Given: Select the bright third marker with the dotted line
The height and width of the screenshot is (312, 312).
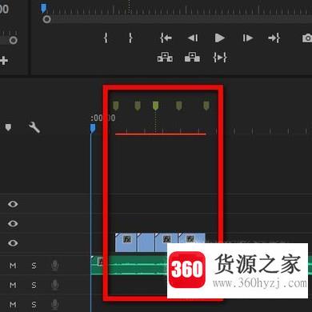Looking at the screenshot, I should click(155, 106).
